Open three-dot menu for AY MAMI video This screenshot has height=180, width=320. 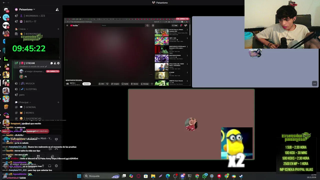[187, 72]
